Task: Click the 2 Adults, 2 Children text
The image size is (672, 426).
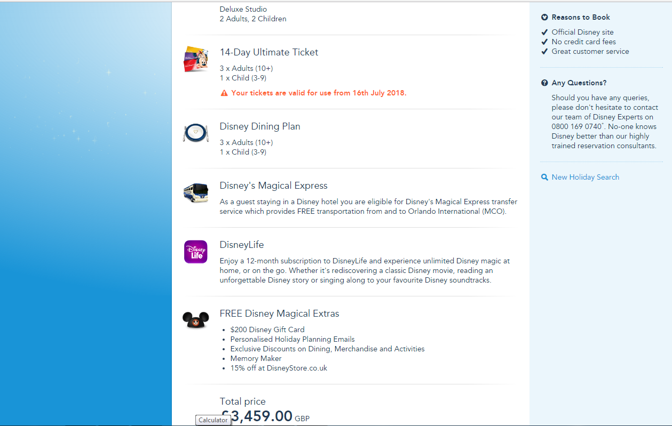Action: (253, 19)
